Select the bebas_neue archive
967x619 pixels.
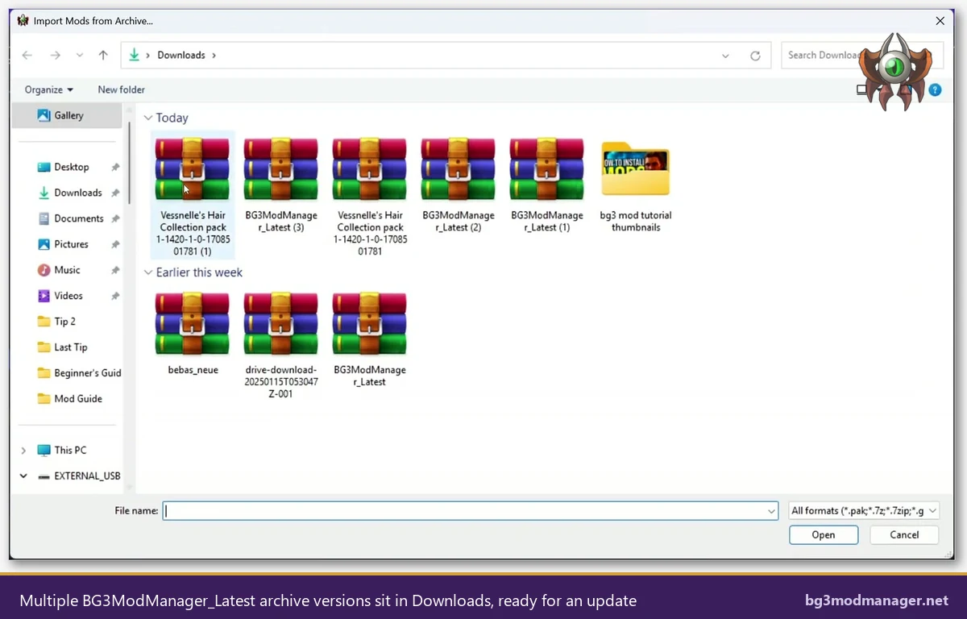tap(193, 334)
